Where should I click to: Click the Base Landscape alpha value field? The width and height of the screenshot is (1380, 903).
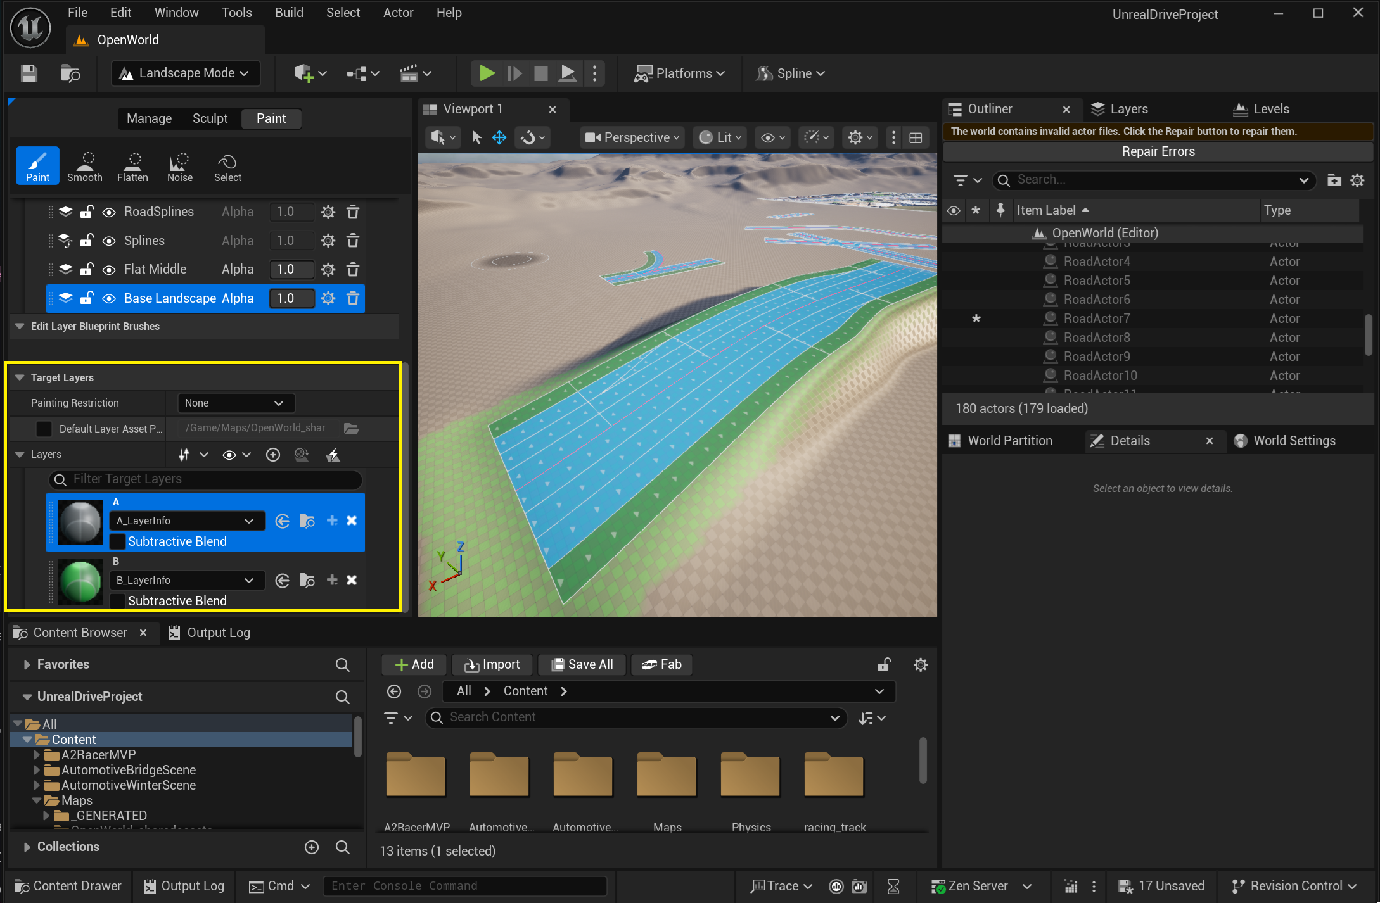pos(291,298)
